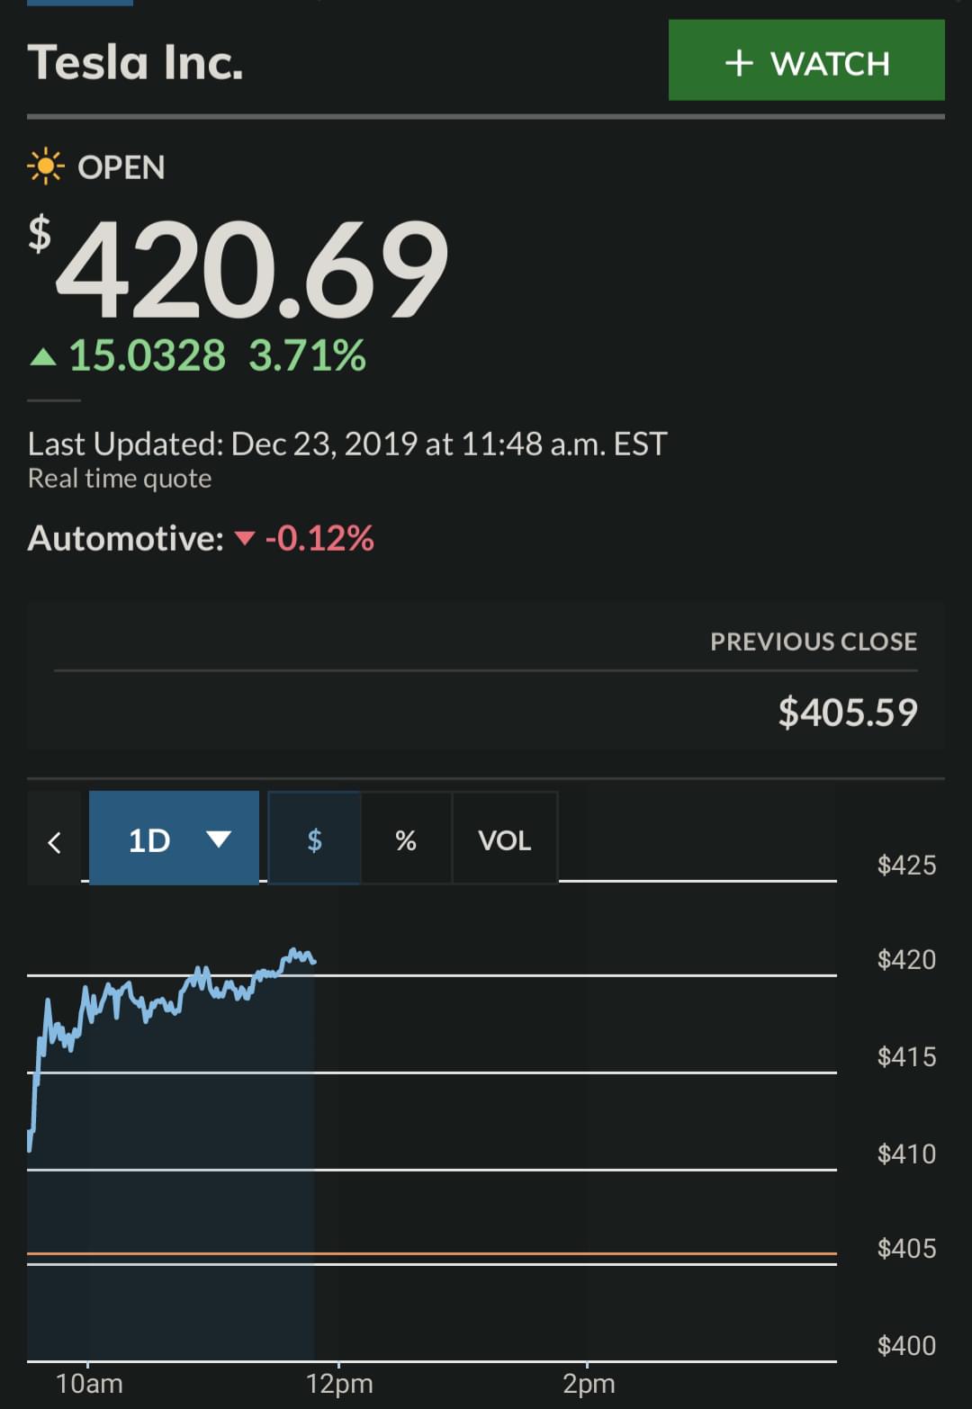Click the 2pm time axis marker
Image resolution: width=972 pixels, height=1409 pixels.
click(x=589, y=1383)
